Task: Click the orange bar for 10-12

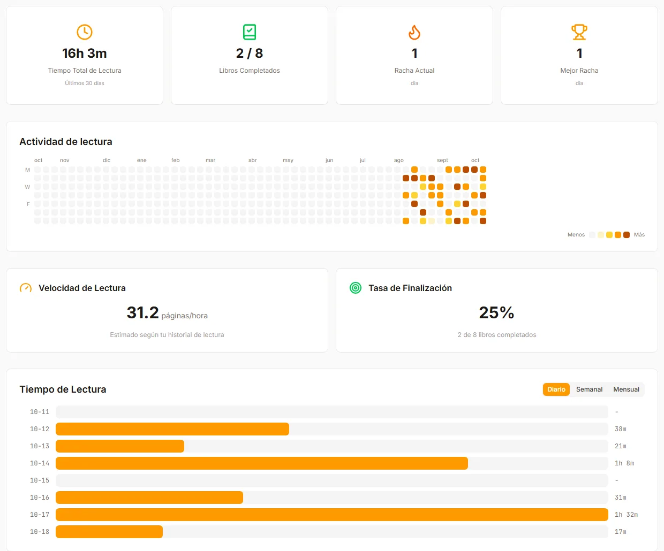Action: point(172,429)
